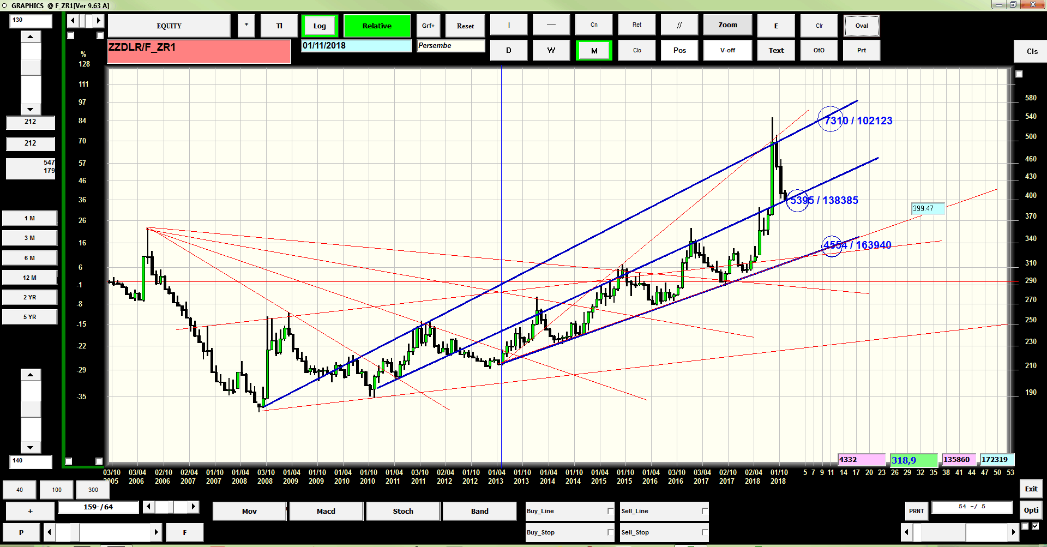The width and height of the screenshot is (1047, 547).
Task: Click the plus (+) button
Action: tap(30, 511)
